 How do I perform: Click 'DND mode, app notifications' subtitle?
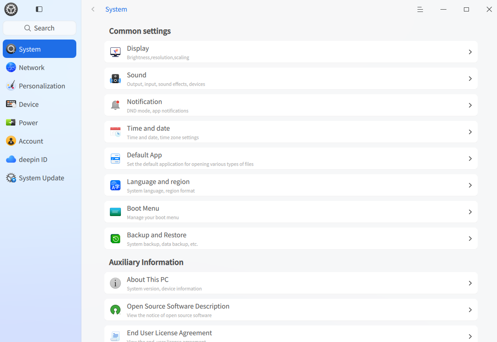pyautogui.click(x=158, y=111)
